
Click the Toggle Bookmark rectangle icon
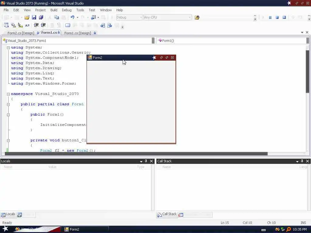(68, 25)
